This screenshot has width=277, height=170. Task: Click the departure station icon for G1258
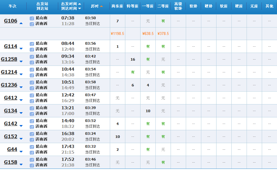[x=32, y=57]
